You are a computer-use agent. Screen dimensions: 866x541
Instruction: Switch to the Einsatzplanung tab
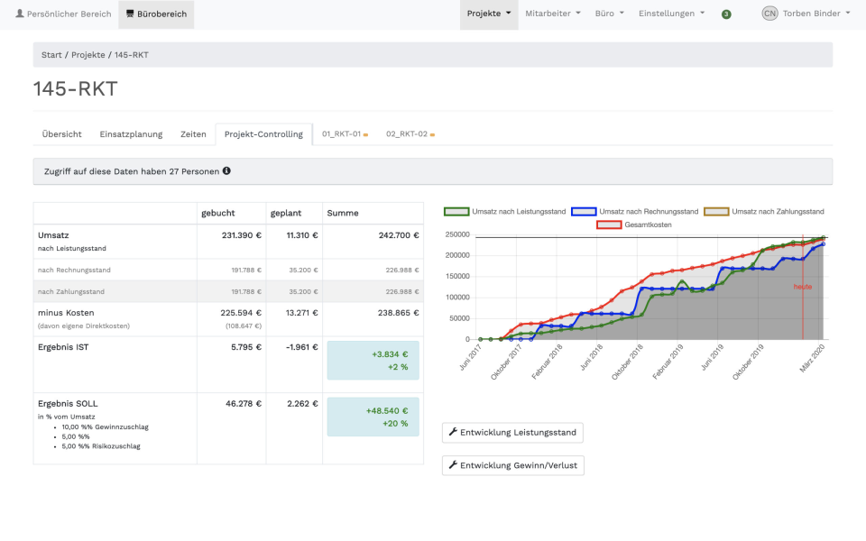point(130,133)
